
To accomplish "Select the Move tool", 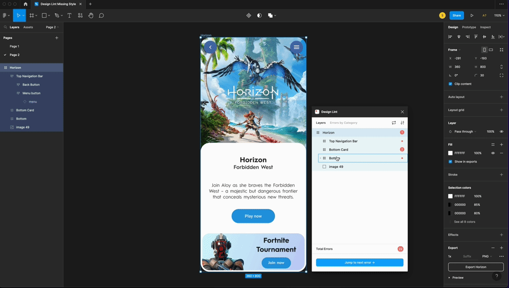I will (18, 15).
